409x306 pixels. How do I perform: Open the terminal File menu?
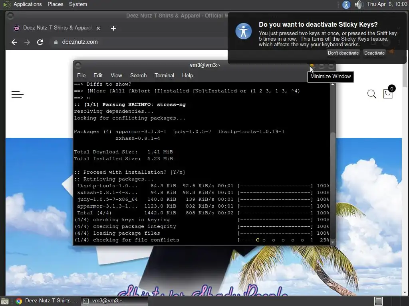pos(81,75)
